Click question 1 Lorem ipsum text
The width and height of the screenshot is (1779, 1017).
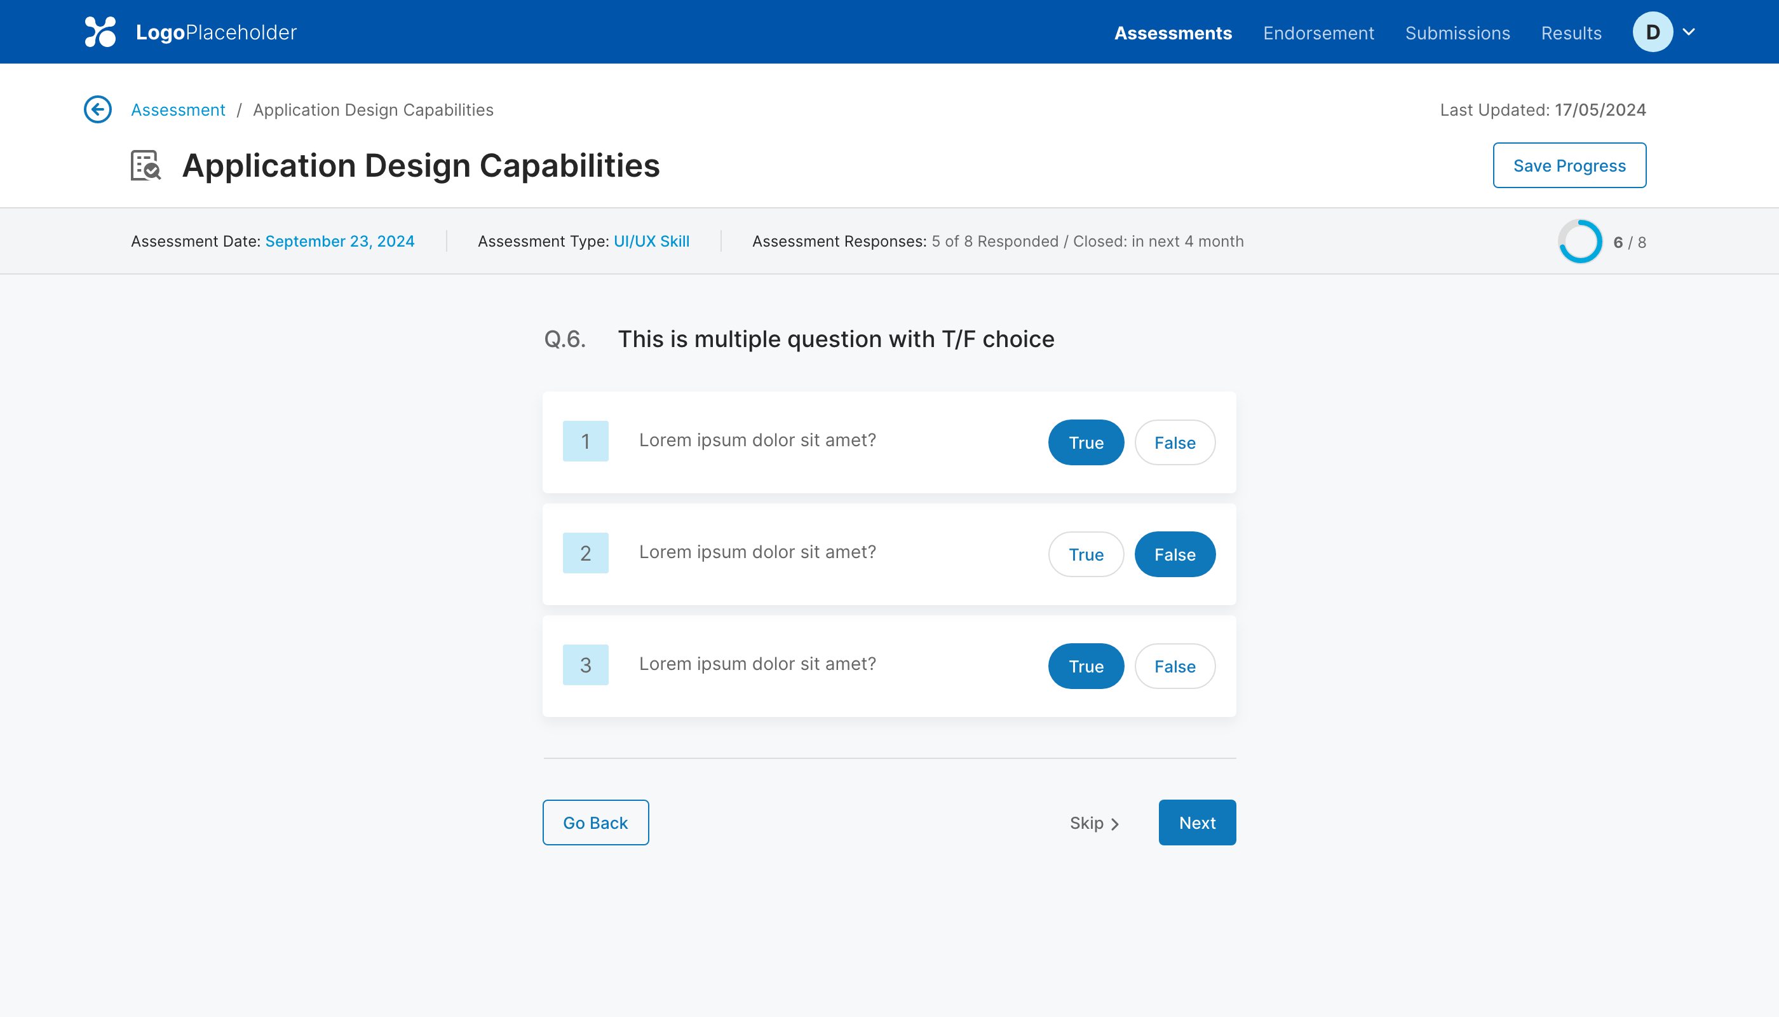pyautogui.click(x=757, y=440)
